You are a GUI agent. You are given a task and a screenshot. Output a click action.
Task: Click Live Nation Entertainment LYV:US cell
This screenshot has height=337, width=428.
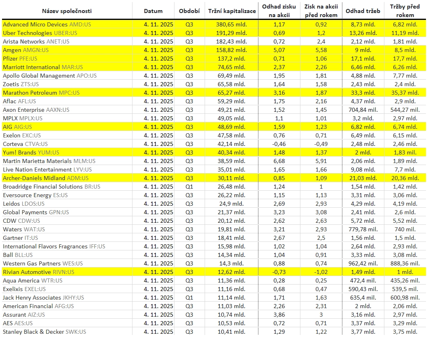[x=47, y=170]
